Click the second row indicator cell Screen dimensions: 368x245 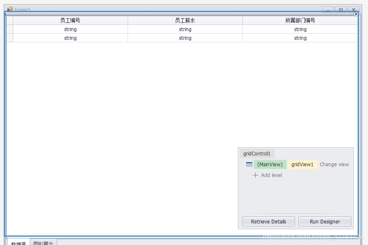pyautogui.click(x=10, y=38)
